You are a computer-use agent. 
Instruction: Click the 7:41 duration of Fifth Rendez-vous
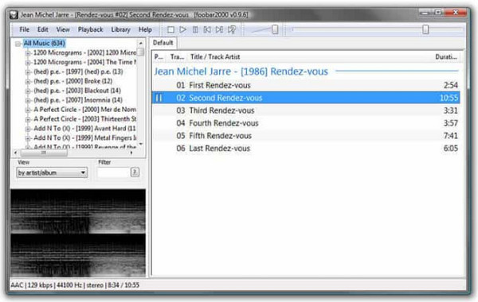pos(451,136)
